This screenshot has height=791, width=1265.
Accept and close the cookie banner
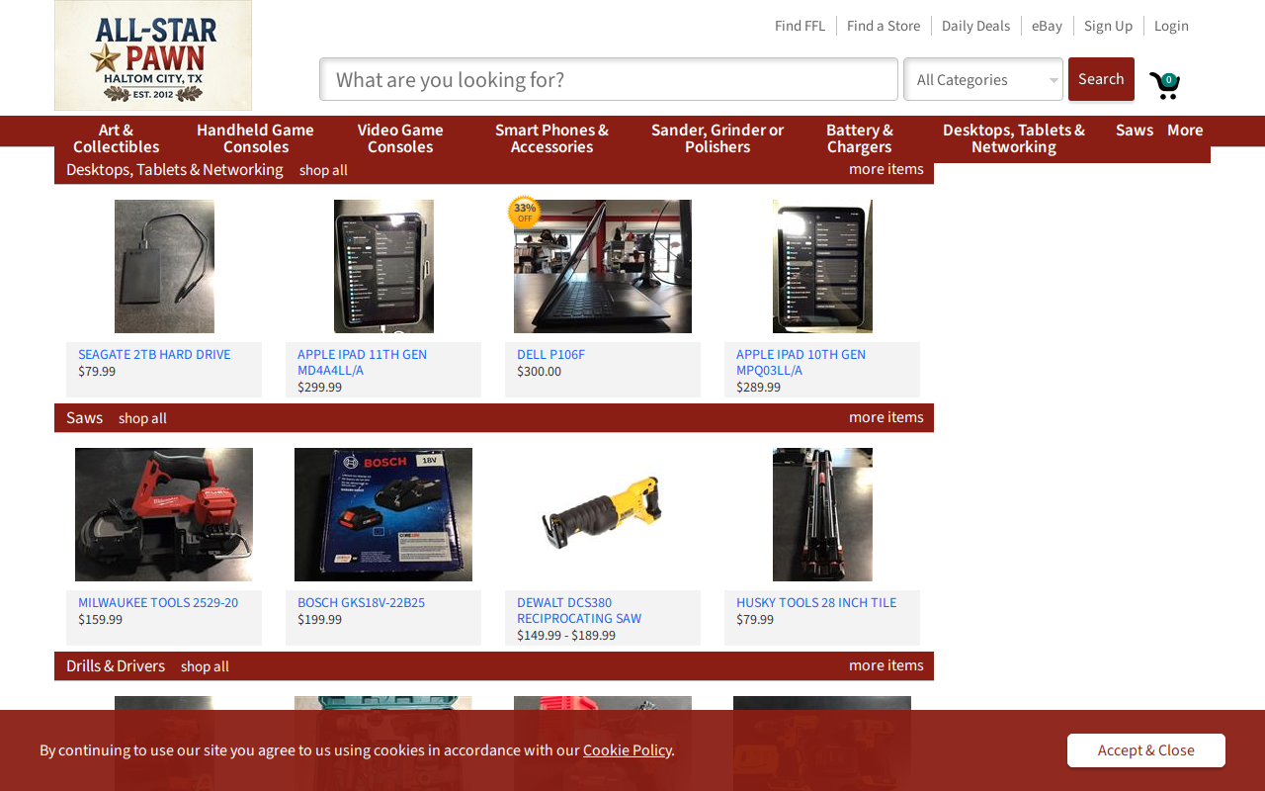[1146, 750]
